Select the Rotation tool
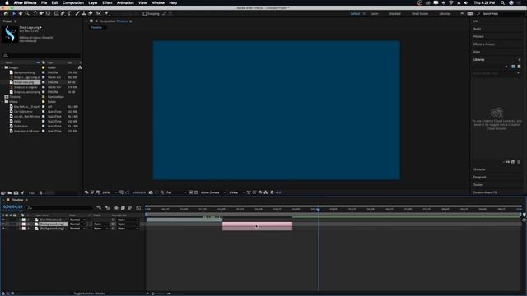This screenshot has width=527, height=296. click(35, 13)
